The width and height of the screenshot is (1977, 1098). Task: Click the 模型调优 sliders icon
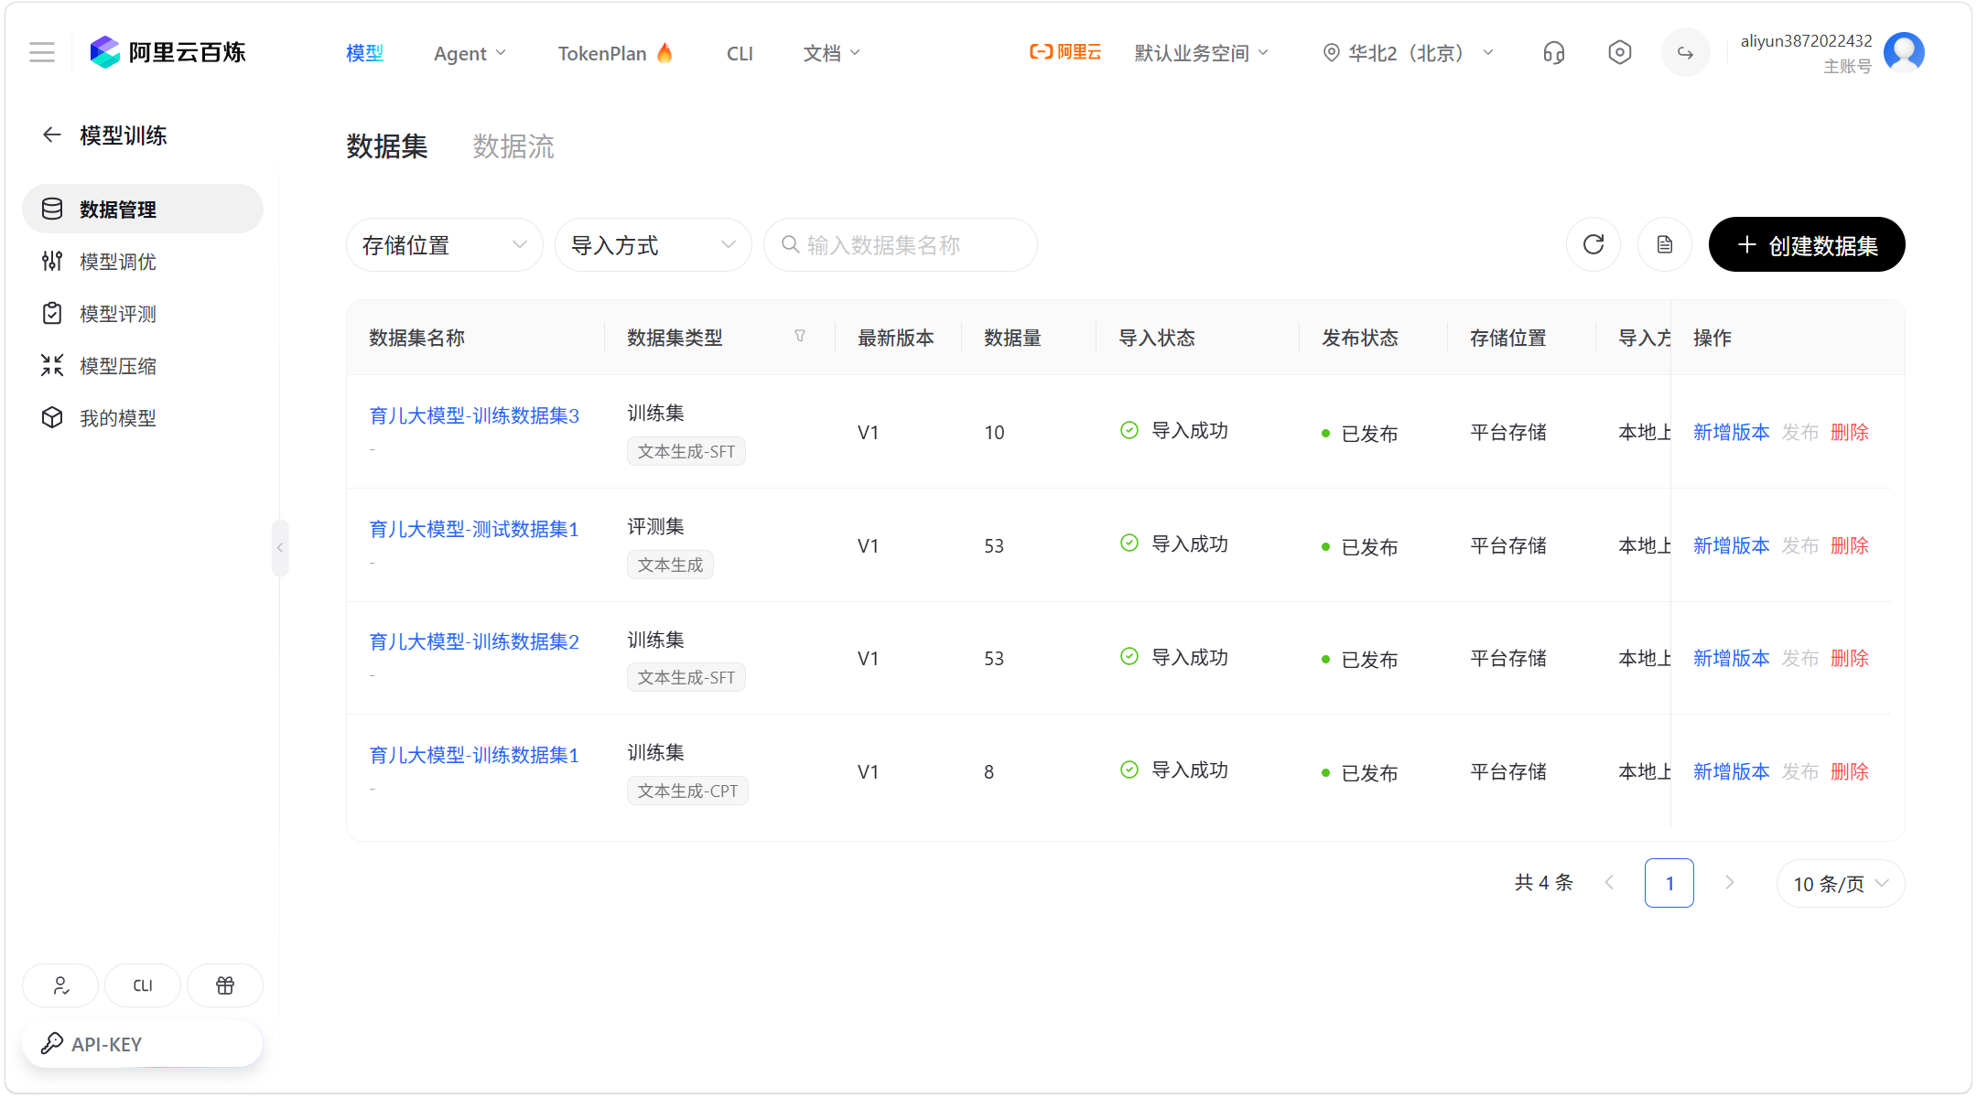click(x=52, y=262)
